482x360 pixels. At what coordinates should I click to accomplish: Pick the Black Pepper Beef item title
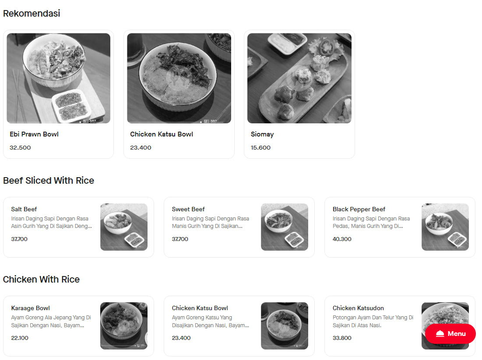[x=359, y=209]
